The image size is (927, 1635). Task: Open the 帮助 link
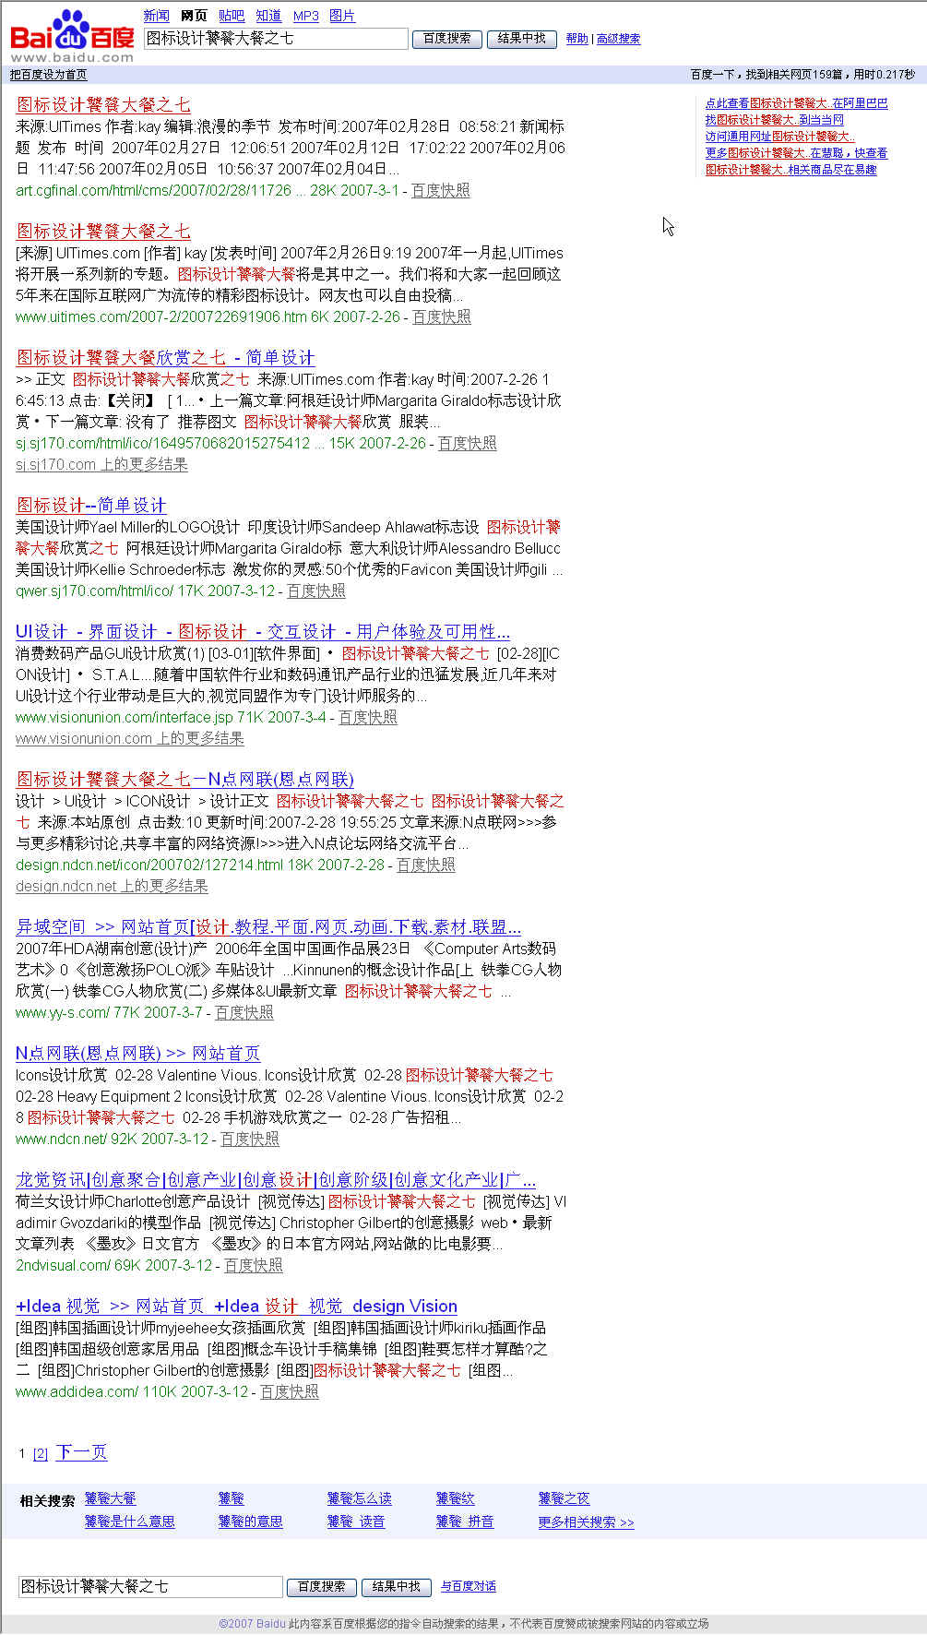click(x=576, y=39)
